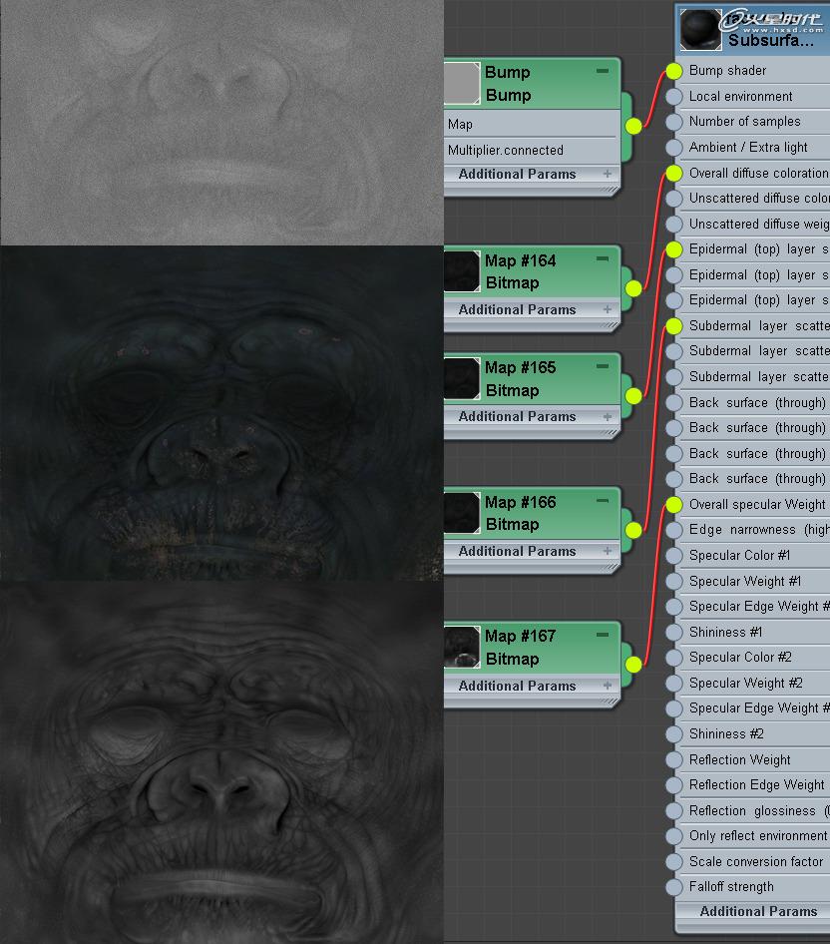Select the Overall specular Weight socket
The image size is (830, 944).
(674, 505)
